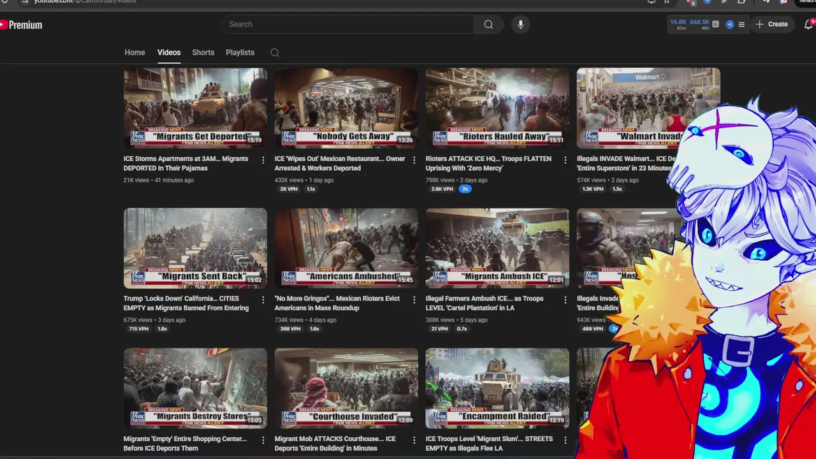816x459 pixels.
Task: Open 'Americans Ambushed' thumbnail
Action: (x=346, y=248)
